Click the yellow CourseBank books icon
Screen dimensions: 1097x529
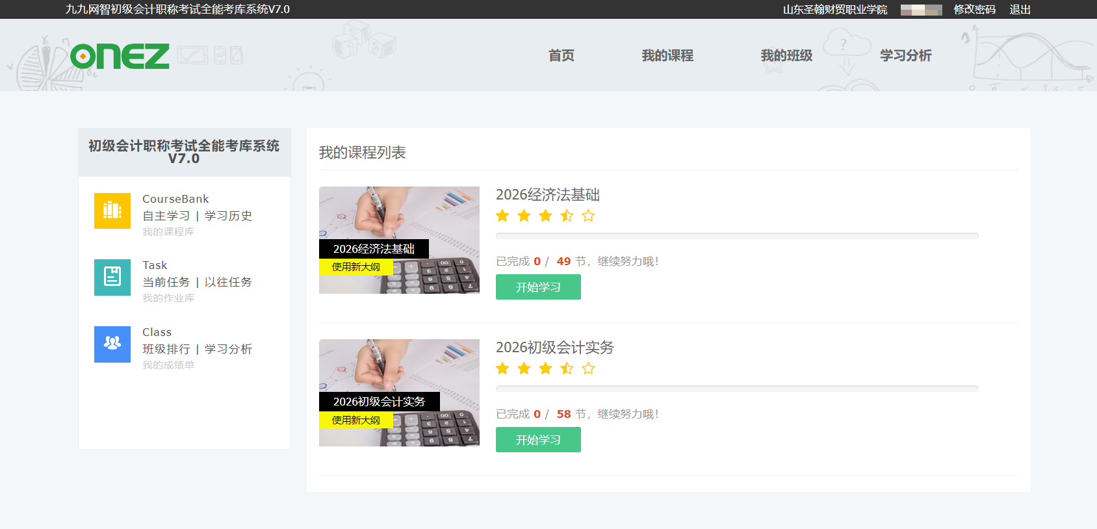point(112,211)
